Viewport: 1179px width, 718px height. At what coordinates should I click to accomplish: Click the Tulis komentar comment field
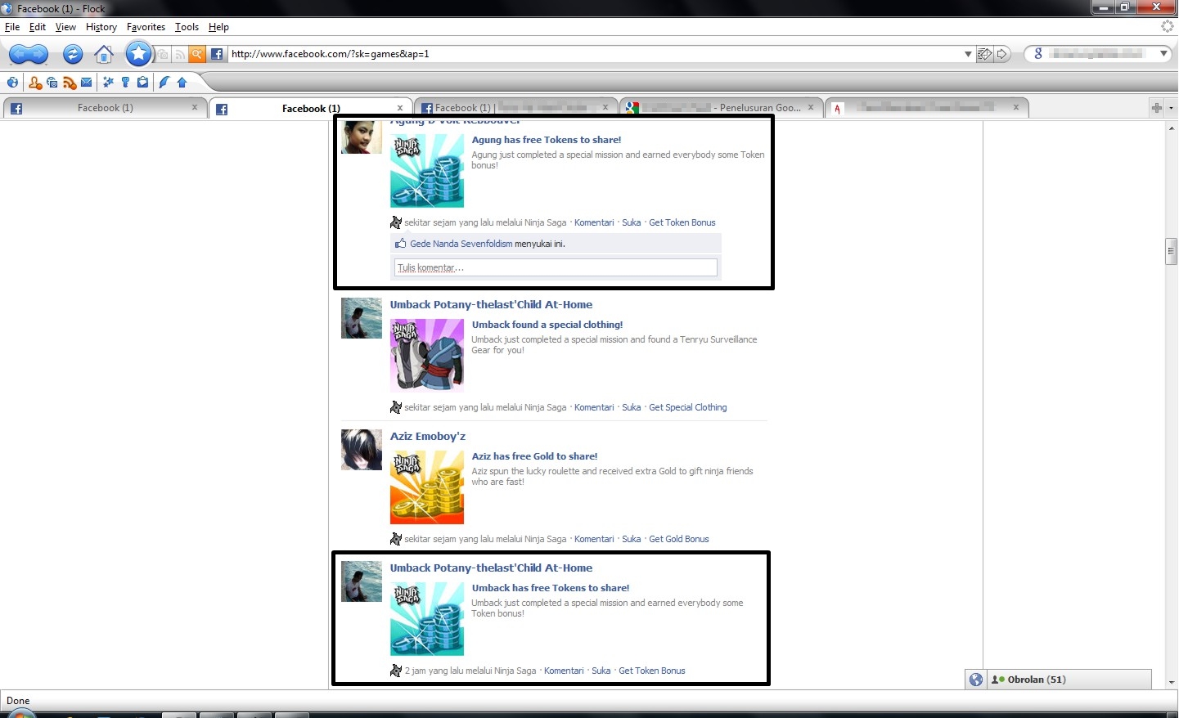click(556, 267)
